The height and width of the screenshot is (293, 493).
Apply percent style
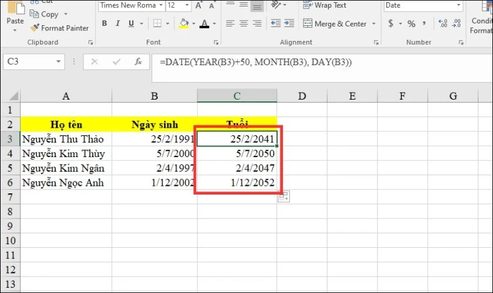[411, 23]
